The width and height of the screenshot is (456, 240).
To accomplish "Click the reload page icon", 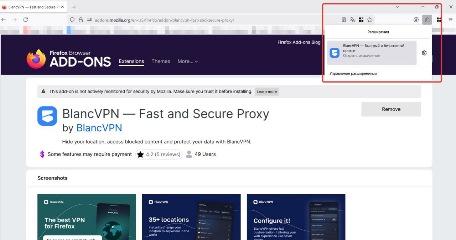I will click(x=26, y=20).
